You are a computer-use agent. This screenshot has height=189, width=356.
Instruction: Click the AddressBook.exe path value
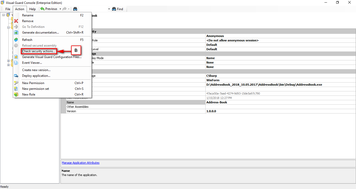[x=264, y=85]
